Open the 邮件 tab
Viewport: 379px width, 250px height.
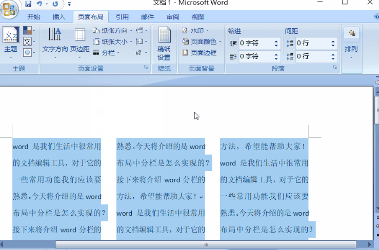[x=147, y=17]
